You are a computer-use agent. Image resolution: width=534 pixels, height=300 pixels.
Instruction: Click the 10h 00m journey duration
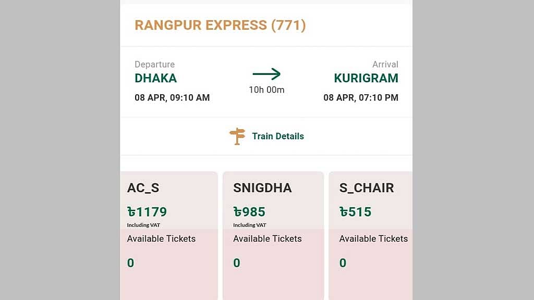[x=266, y=90]
